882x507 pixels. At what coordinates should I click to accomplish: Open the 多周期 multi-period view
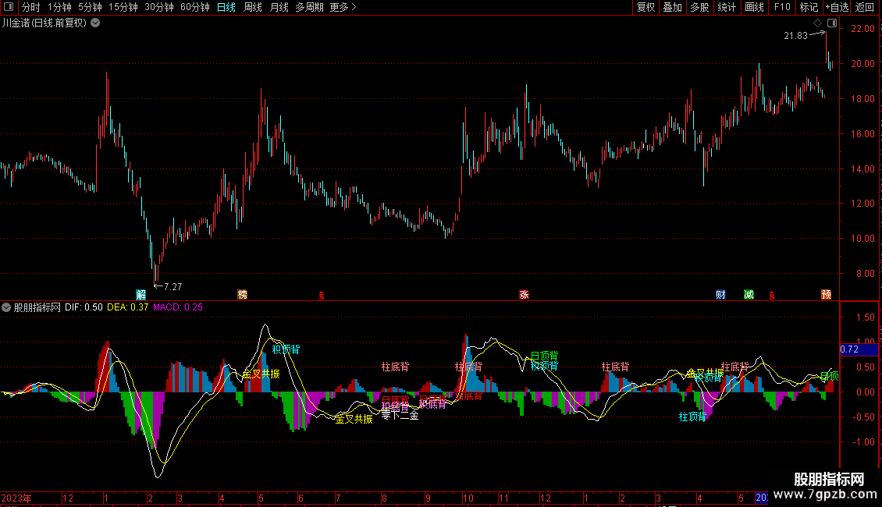tap(309, 7)
